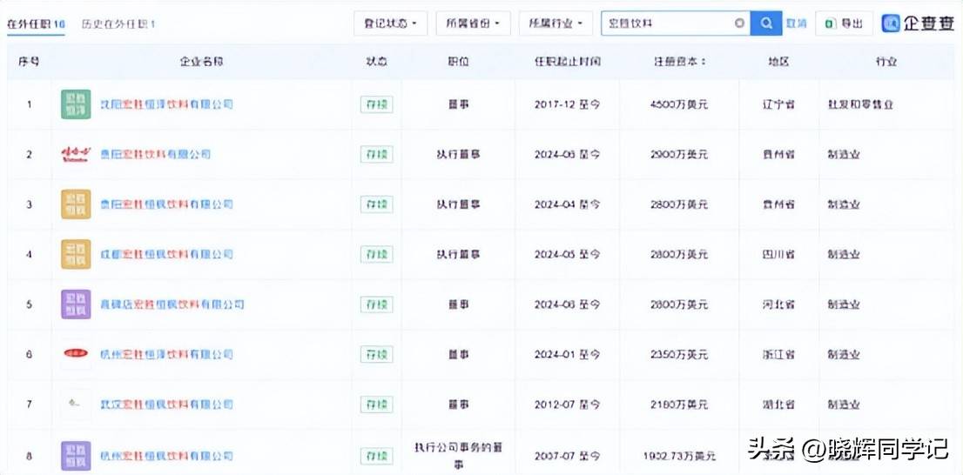Click in the 宏胜饮料 search input field
Screen dimensions: 963x475
click(666, 23)
